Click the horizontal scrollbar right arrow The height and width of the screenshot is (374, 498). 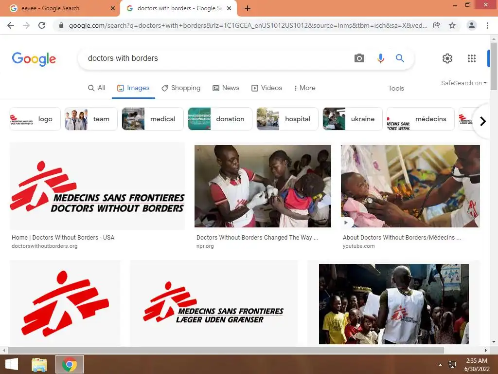pos(485,350)
